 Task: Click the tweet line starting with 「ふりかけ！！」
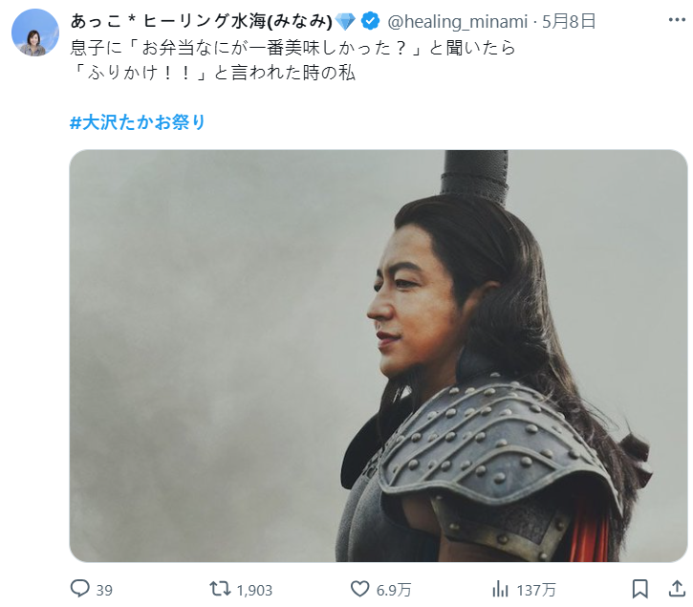coord(212,73)
